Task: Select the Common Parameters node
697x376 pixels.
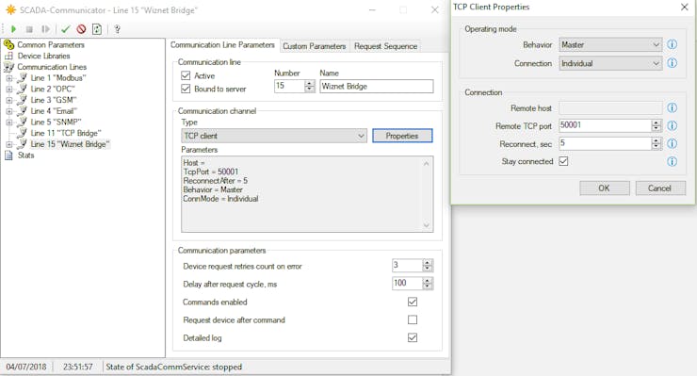Action: (51, 45)
